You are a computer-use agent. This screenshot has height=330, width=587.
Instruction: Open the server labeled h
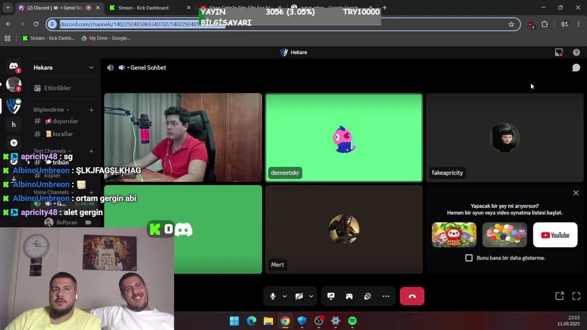click(14, 124)
